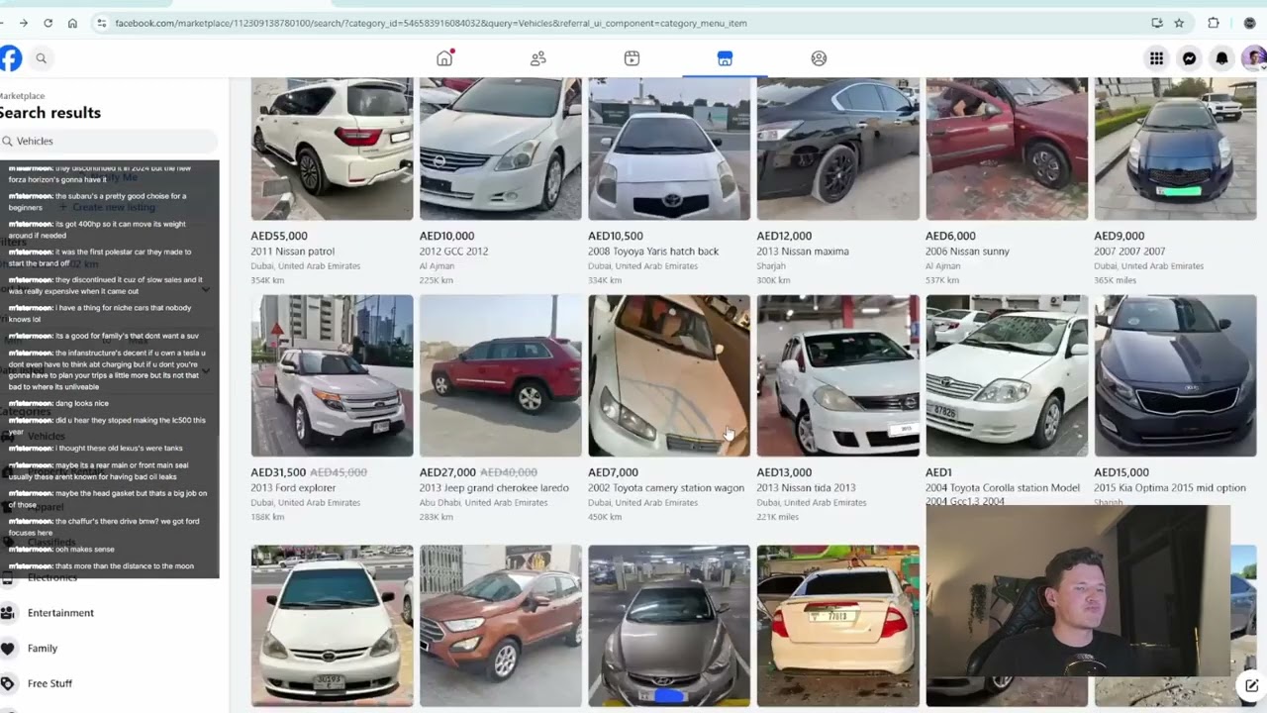This screenshot has width=1267, height=713.
Task: Click '2015 Kia Optima 2015 mid option' title
Action: click(1170, 488)
